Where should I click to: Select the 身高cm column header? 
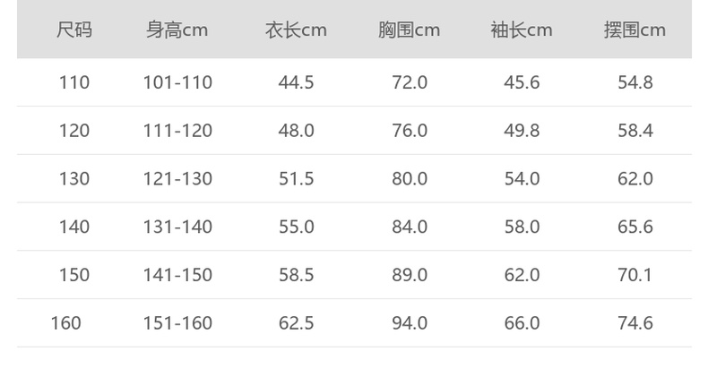click(x=177, y=30)
